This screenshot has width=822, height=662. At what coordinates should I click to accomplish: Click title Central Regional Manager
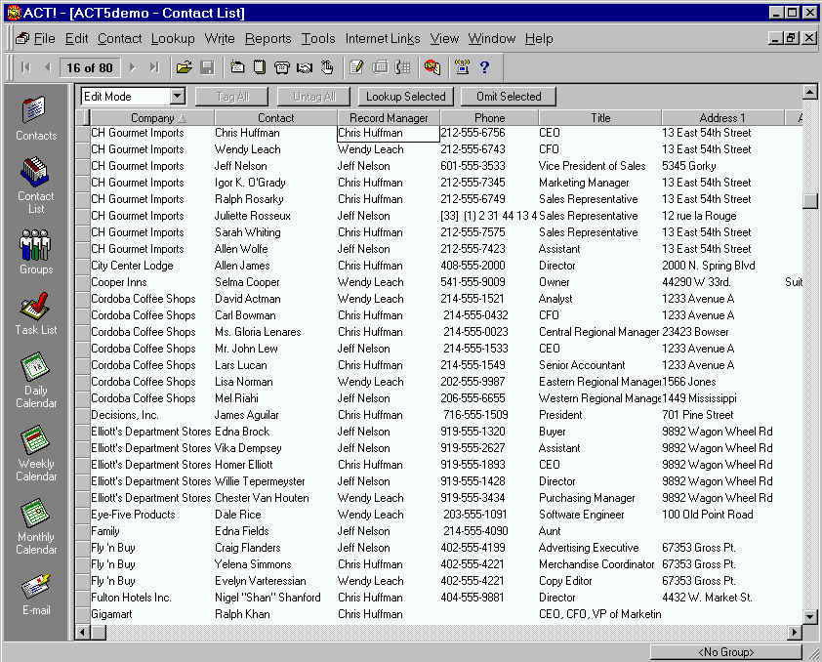point(599,332)
